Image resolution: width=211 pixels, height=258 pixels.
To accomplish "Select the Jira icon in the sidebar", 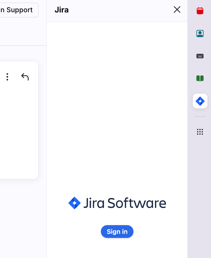I will point(200,101).
